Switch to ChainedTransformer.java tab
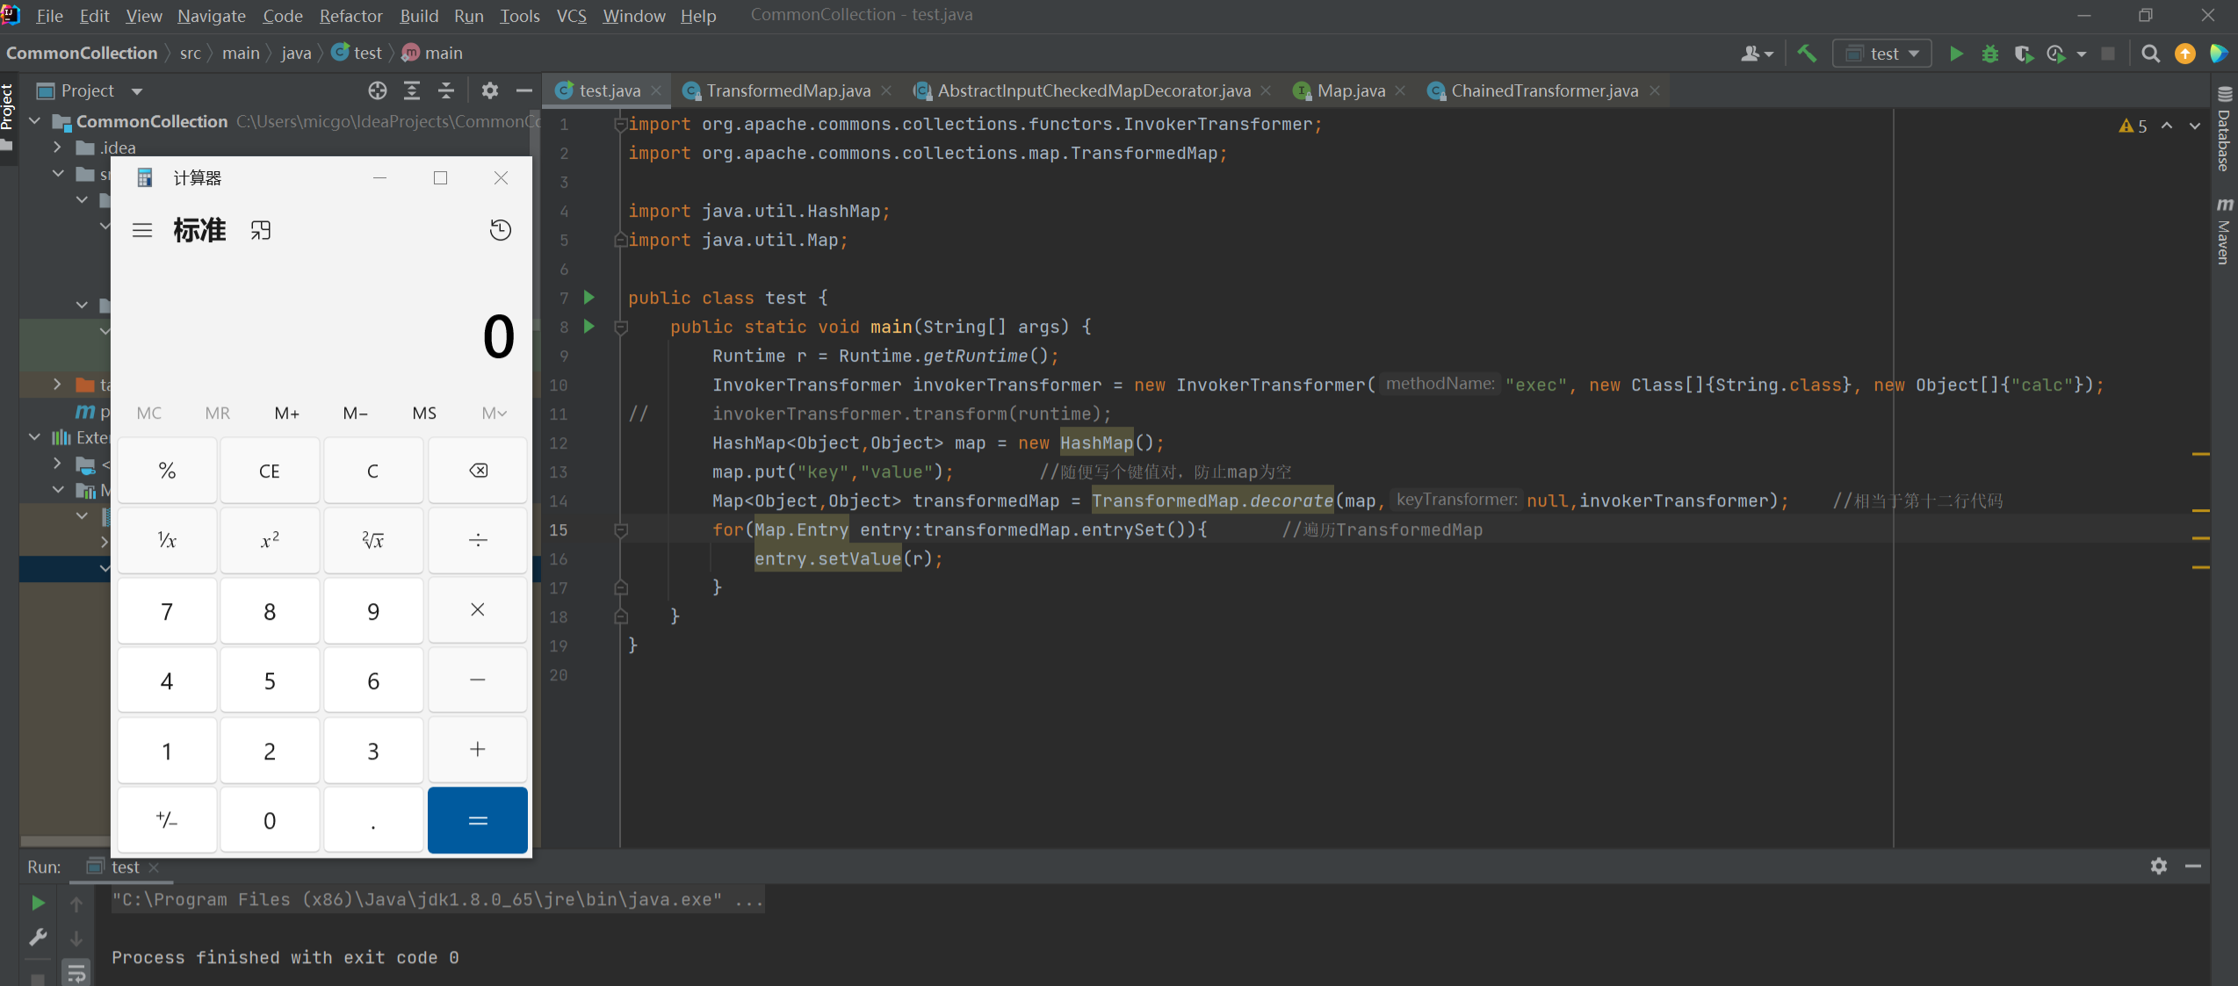This screenshot has width=2238, height=986. click(x=1544, y=90)
